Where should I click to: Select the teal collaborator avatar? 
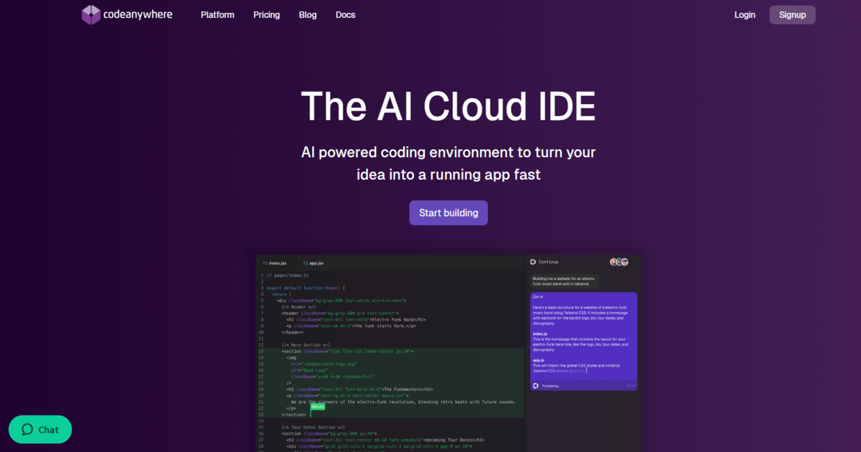pyautogui.click(x=618, y=261)
